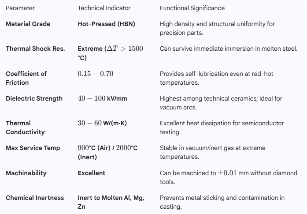
Task: Click the Technical Indicator column header
Action: pyautogui.click(x=103, y=8)
